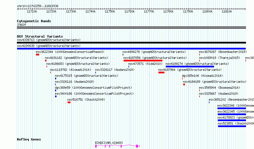Screen dimensions: 254x149
Task: Open the nsv4189274 variant label
Action: [197, 64]
